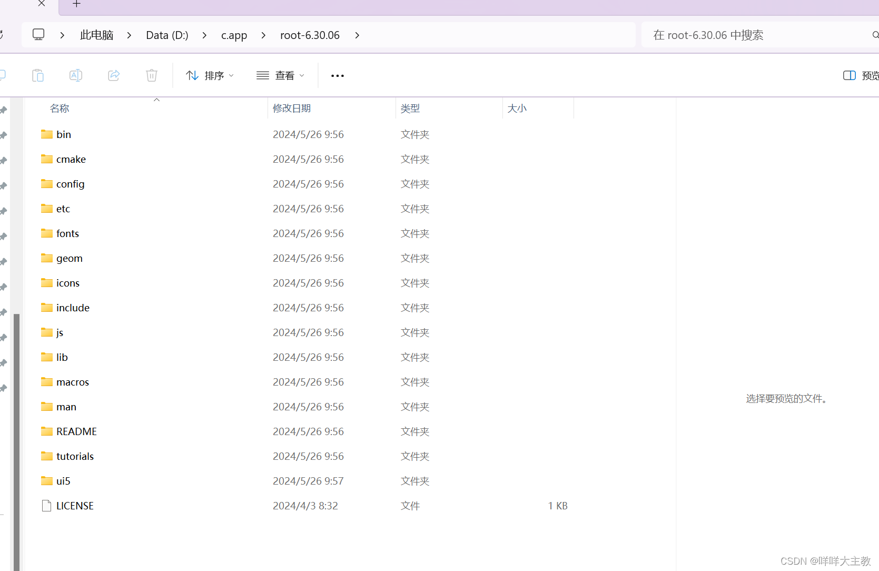Image resolution: width=879 pixels, height=571 pixels.
Task: Click the search magnifier icon
Action: [875, 35]
